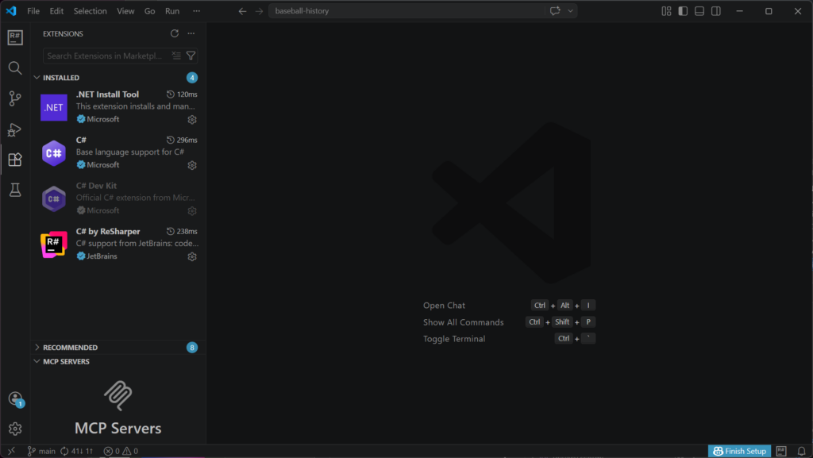This screenshot has height=458, width=813.
Task: Open the File menu
Action: coord(33,11)
